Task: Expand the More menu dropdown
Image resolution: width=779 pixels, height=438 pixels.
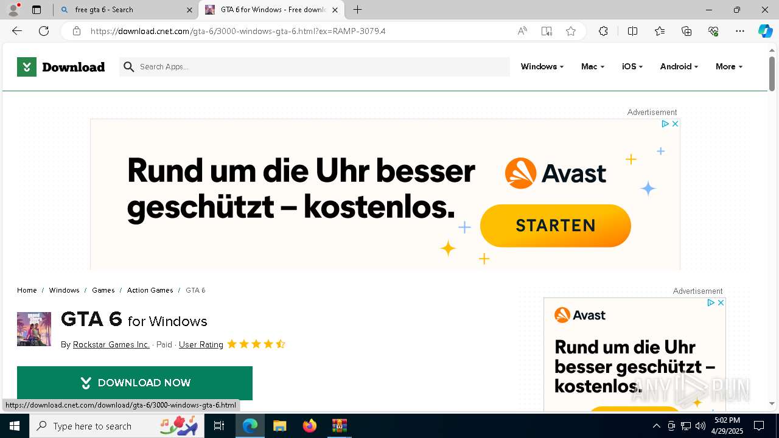Action: (729, 67)
